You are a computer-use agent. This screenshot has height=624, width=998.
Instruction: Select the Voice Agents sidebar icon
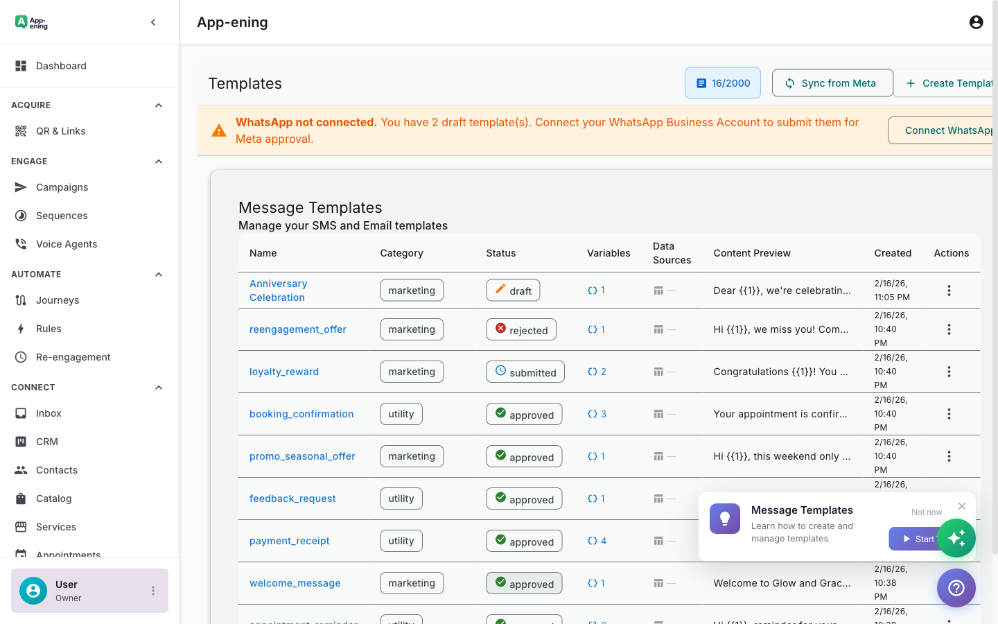click(20, 243)
